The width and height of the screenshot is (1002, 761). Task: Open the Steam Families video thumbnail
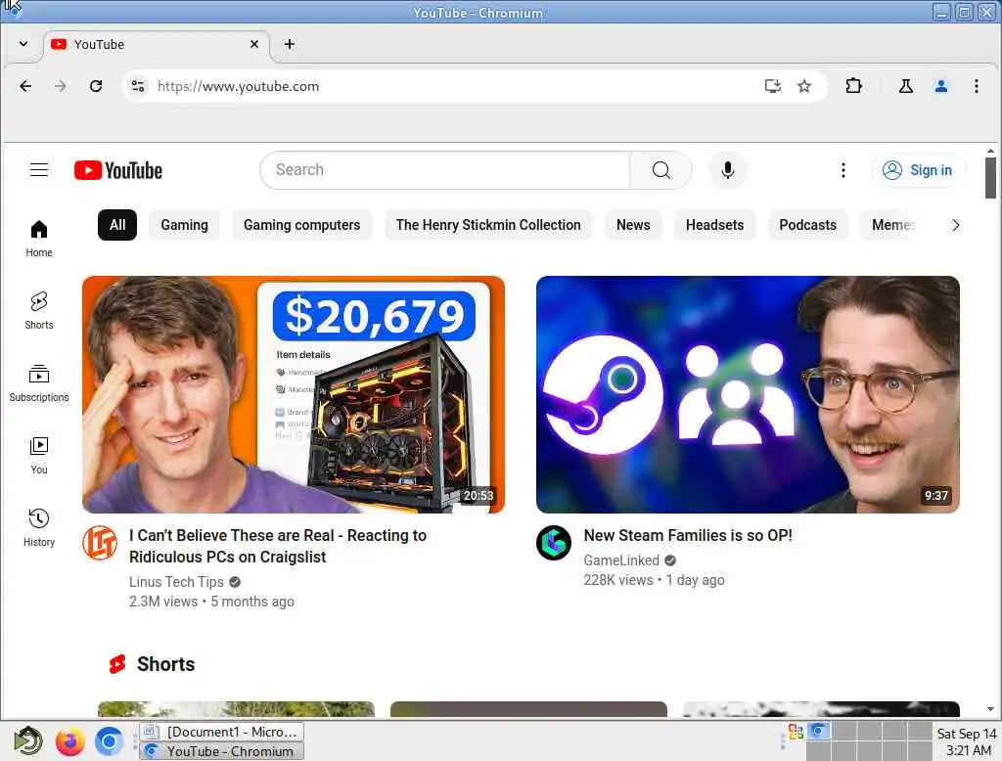pyautogui.click(x=748, y=394)
